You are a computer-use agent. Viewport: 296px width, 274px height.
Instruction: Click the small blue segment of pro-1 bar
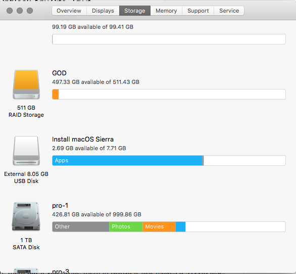tap(180, 226)
